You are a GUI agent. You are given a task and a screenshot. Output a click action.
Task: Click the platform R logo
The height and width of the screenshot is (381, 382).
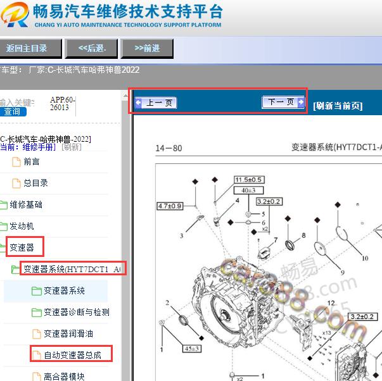click(x=15, y=15)
